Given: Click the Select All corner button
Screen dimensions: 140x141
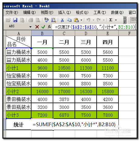Looking at the screenshot, I should coord(5,33).
